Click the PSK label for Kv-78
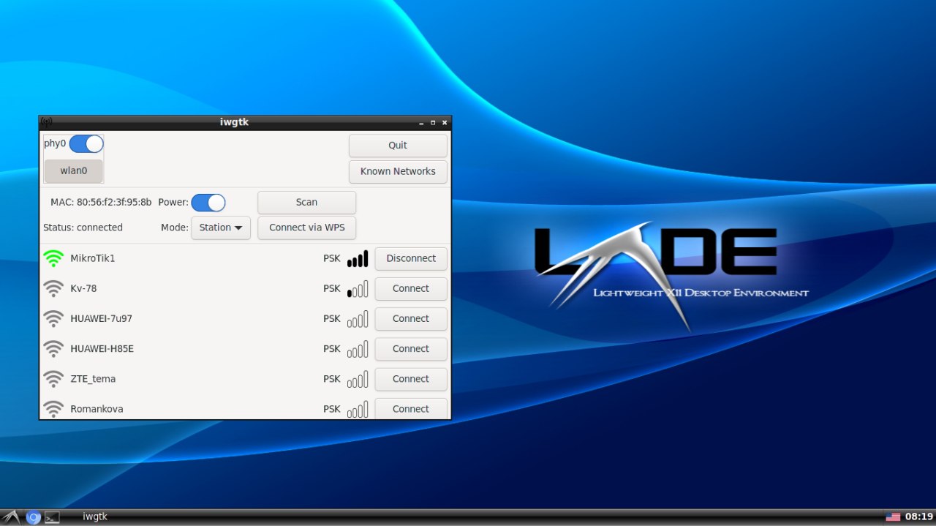The height and width of the screenshot is (526, 936). [x=332, y=288]
